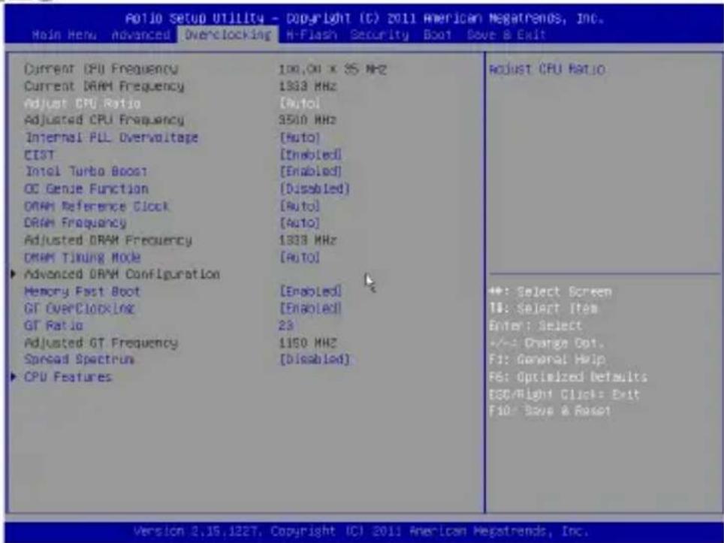The height and width of the screenshot is (543, 724).
Task: Select the Spread Spectrum setting
Action: coord(79,360)
